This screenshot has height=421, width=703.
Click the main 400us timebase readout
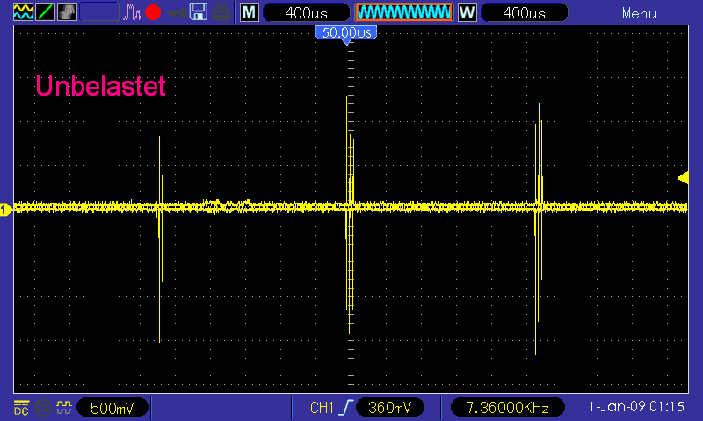[x=306, y=12]
